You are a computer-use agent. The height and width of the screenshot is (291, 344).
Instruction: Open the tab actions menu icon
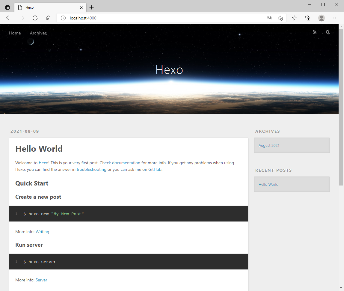[7, 7]
